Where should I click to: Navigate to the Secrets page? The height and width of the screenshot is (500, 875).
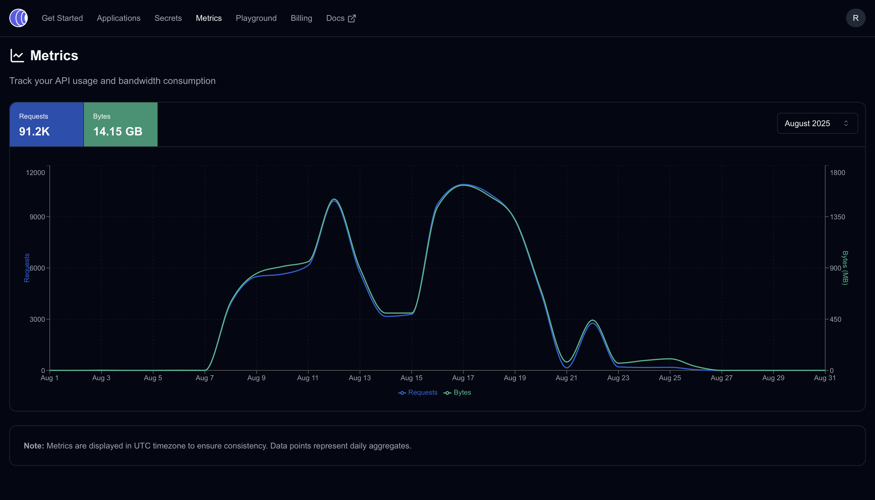pos(168,18)
